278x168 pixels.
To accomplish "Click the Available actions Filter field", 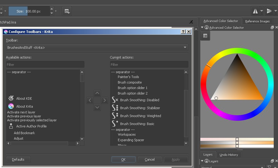I will click(45, 65).
